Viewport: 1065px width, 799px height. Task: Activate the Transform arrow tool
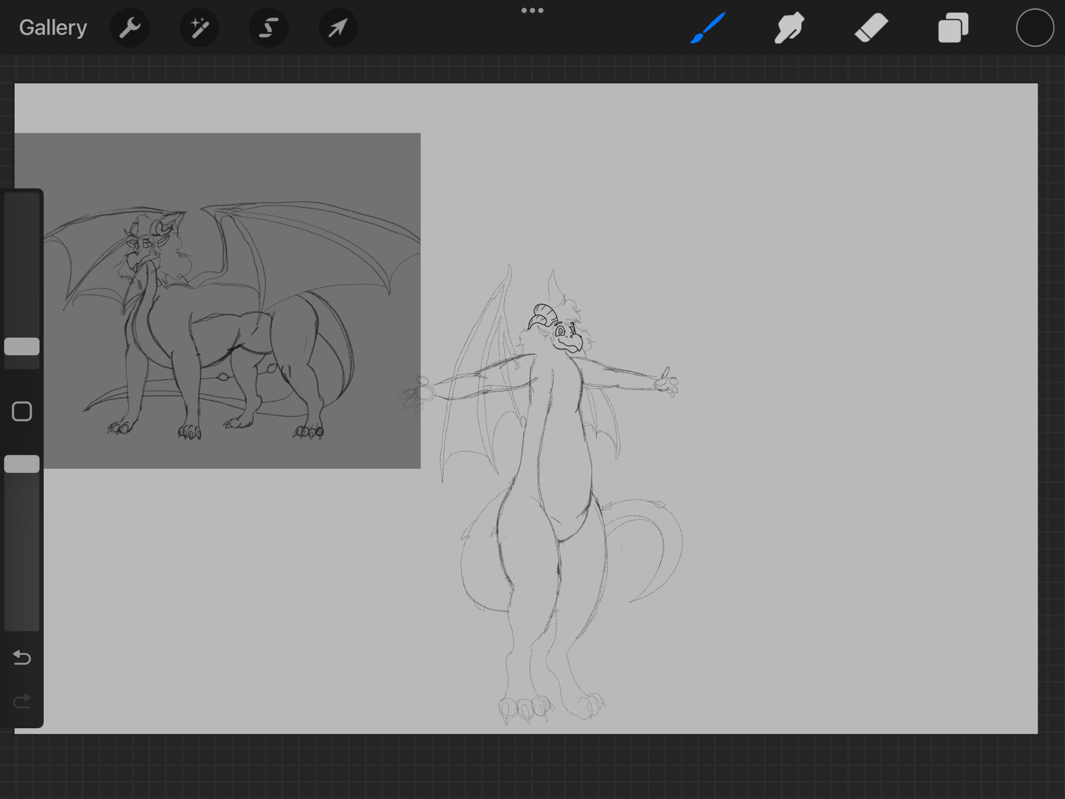pyautogui.click(x=338, y=28)
